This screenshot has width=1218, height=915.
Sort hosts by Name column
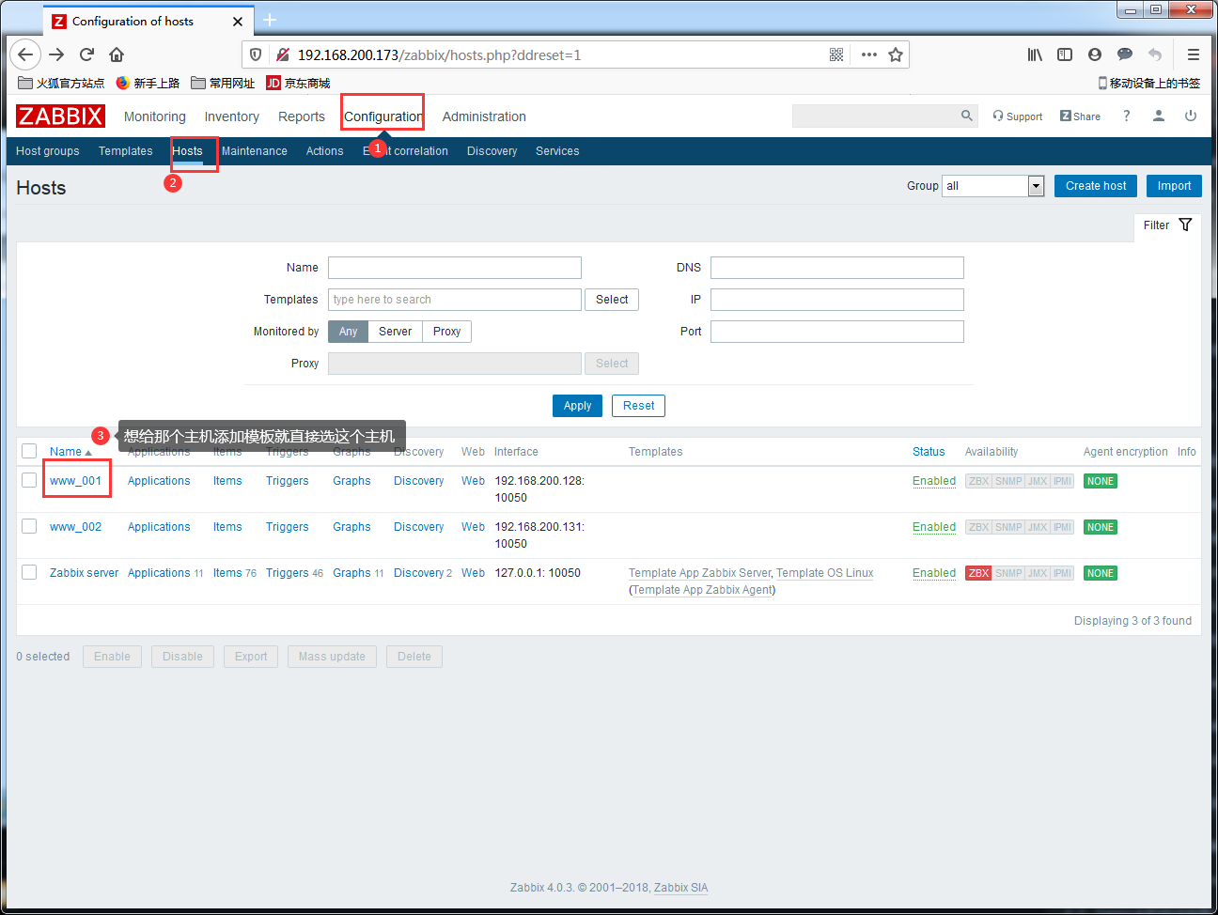[x=70, y=452]
